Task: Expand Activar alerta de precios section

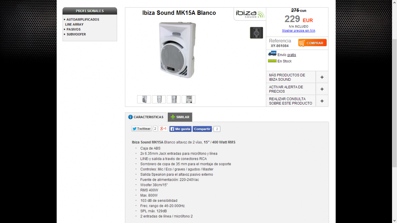Action: coord(322,89)
